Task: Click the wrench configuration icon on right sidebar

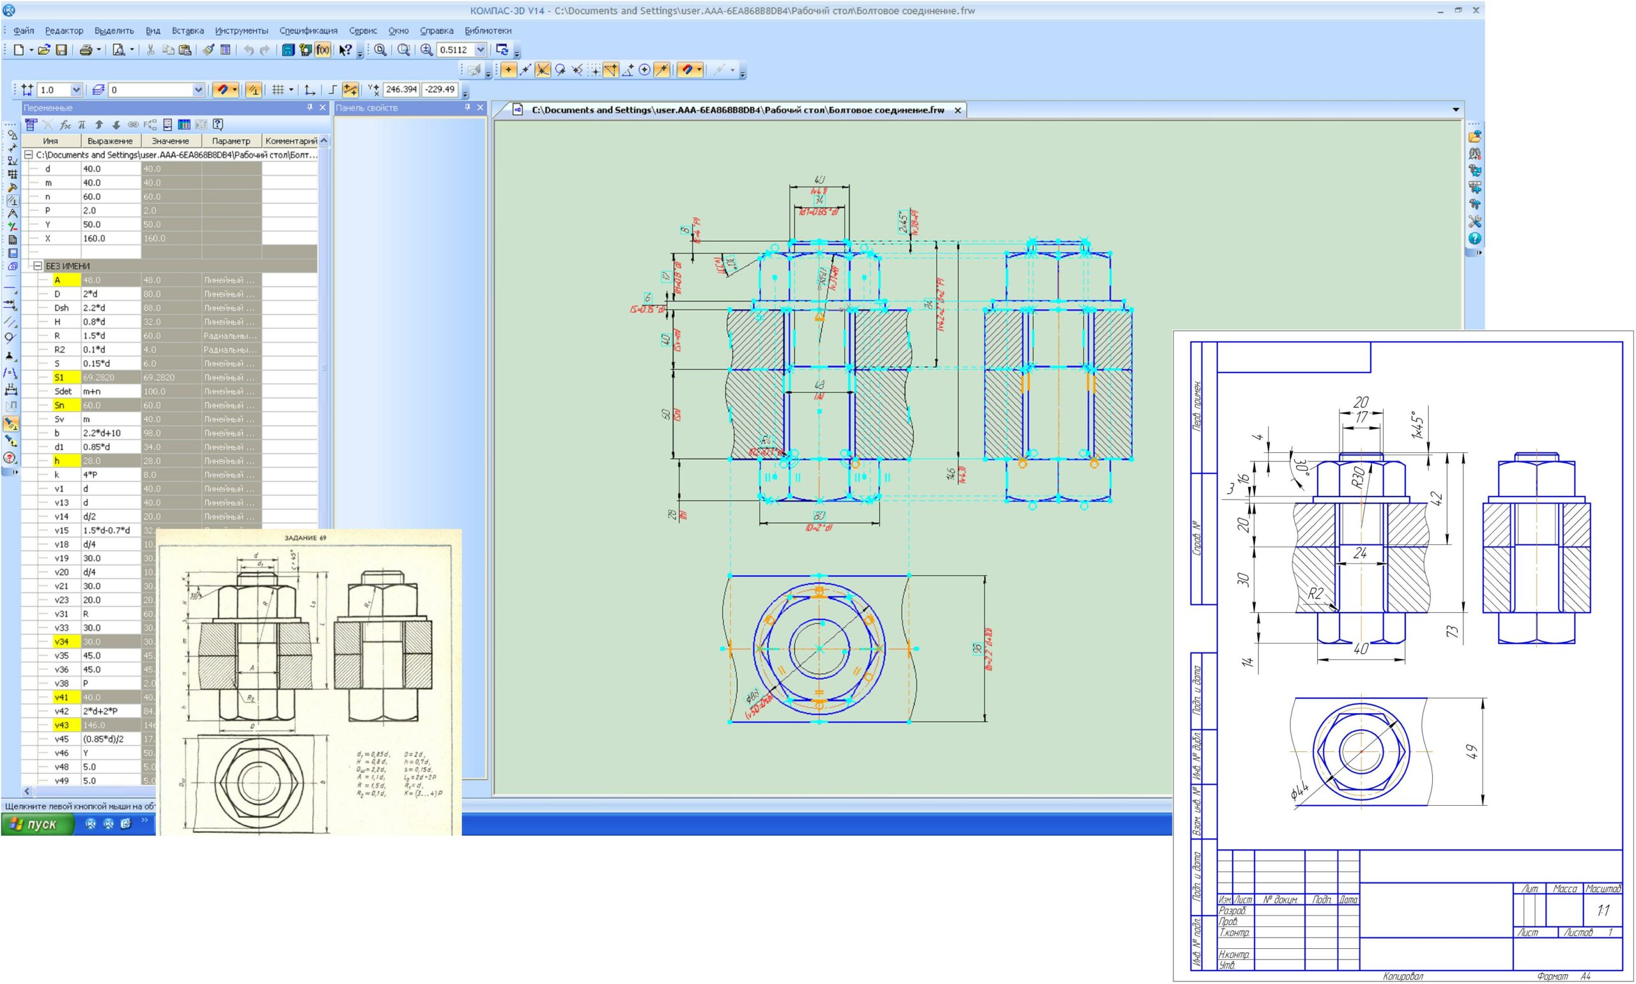Action: point(1474,222)
